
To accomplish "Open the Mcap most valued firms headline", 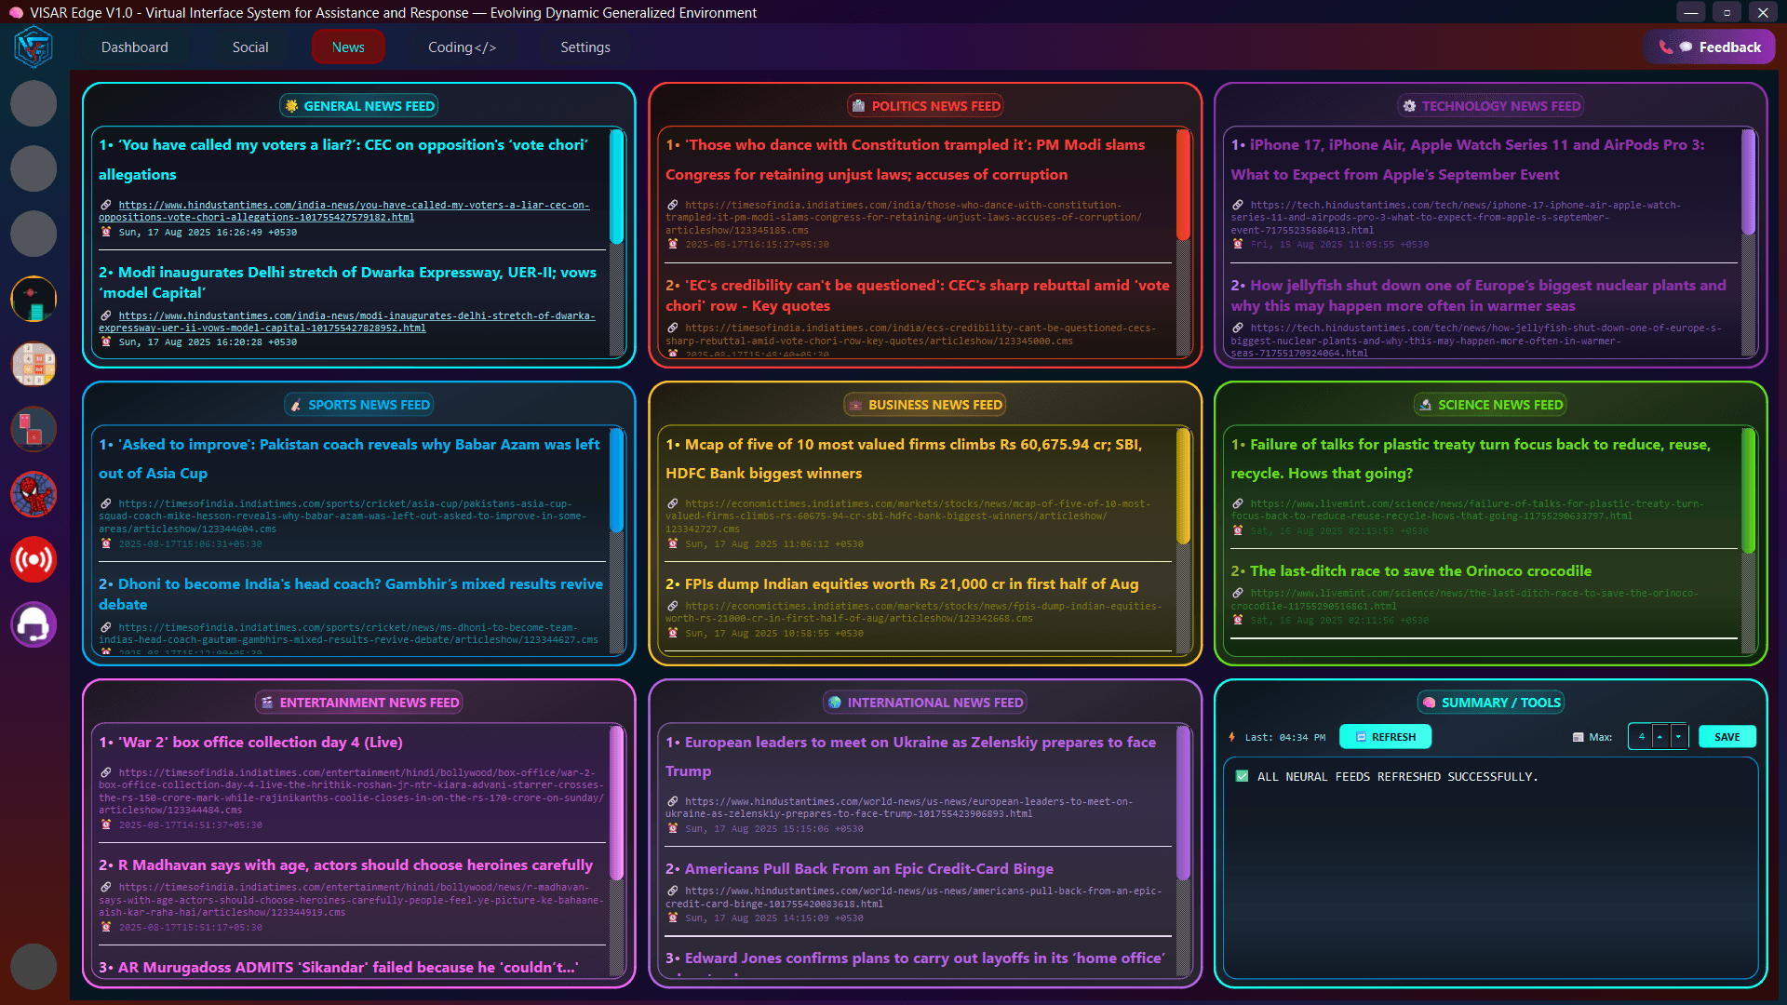I will click(904, 459).
